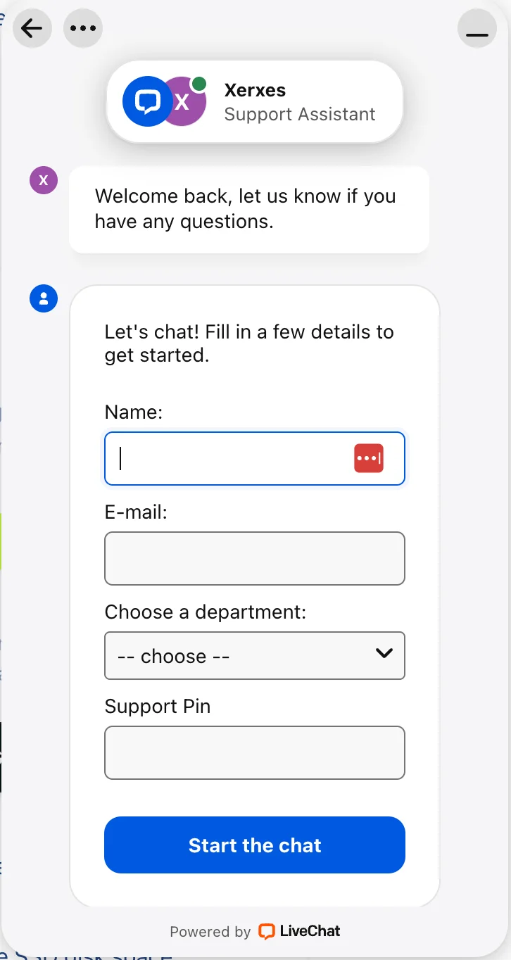511x960 pixels.
Task: Open the three-dots more options menu
Action: tap(83, 28)
